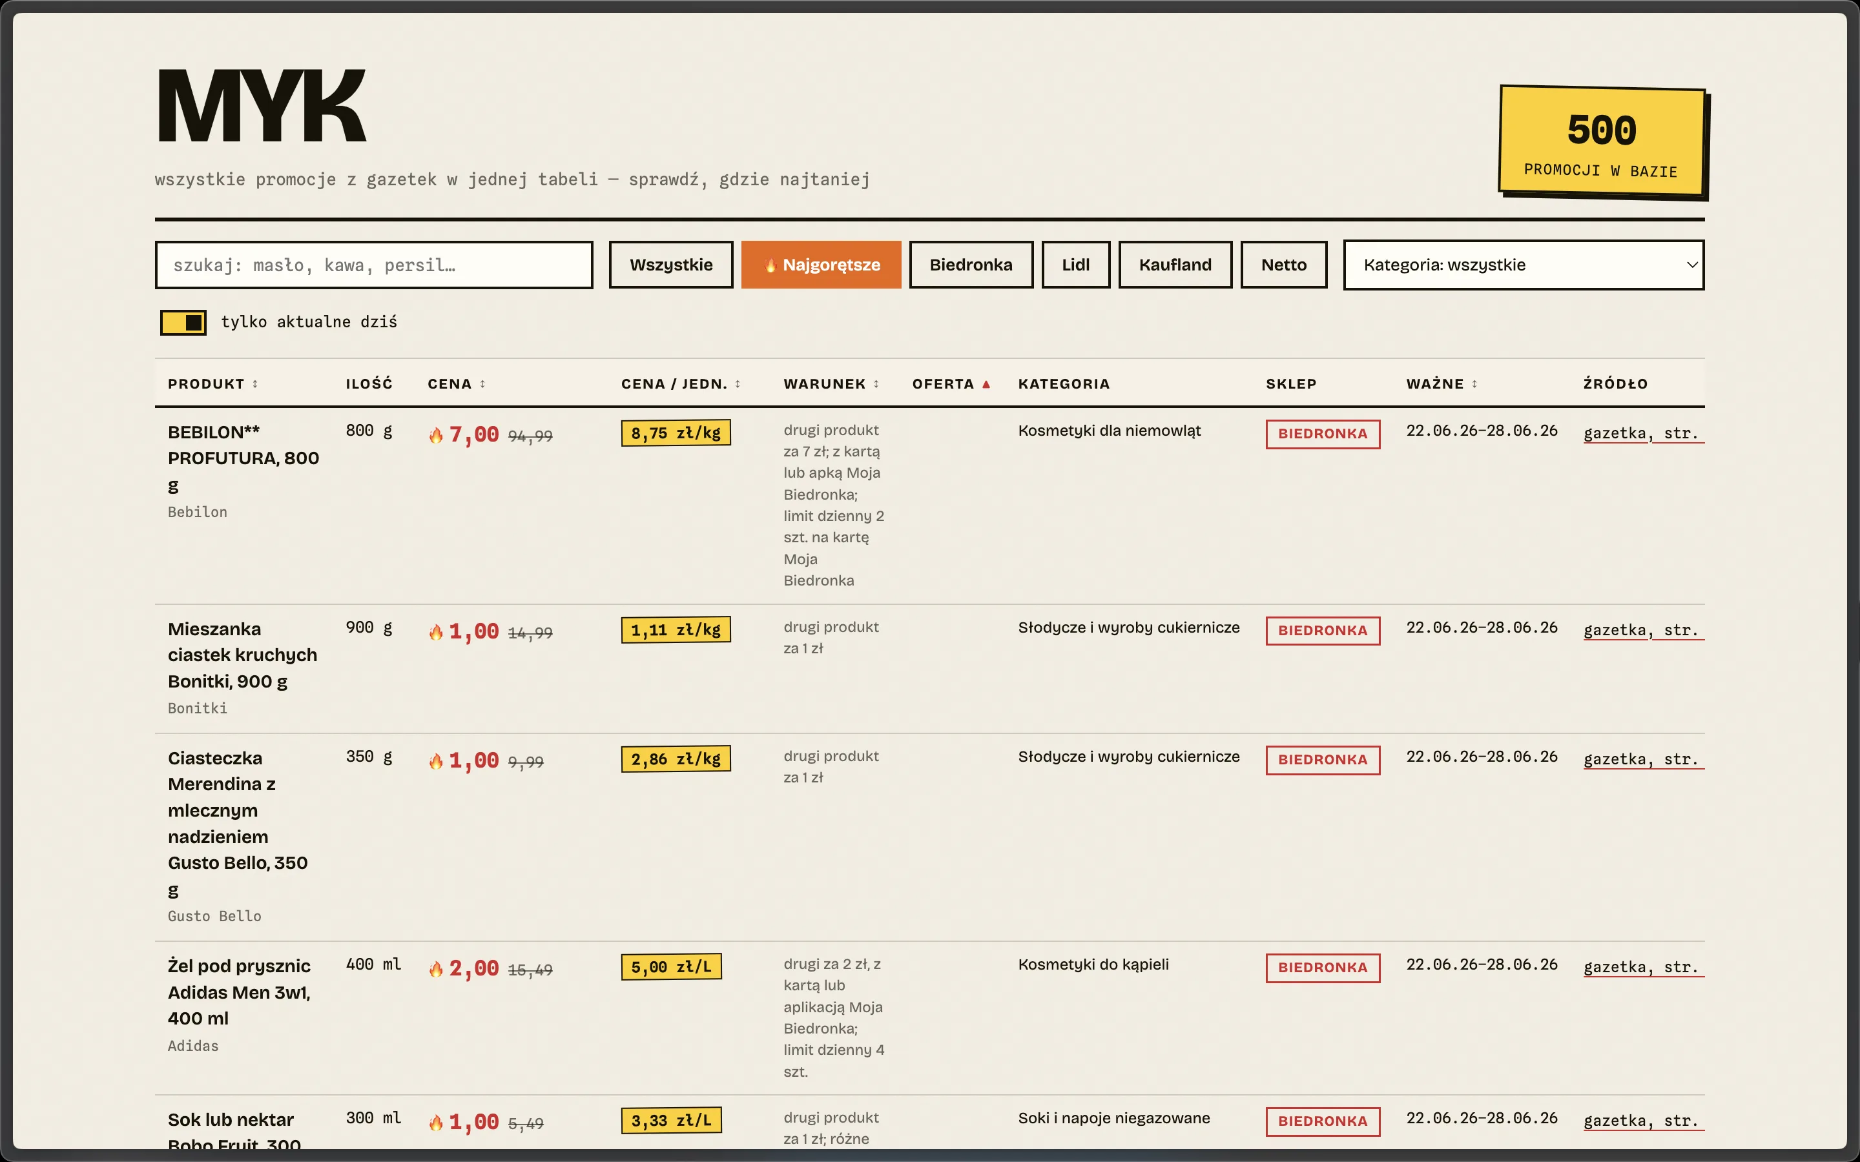This screenshot has height=1162, width=1860.
Task: Click the MYK logo title
Action: coord(262,106)
